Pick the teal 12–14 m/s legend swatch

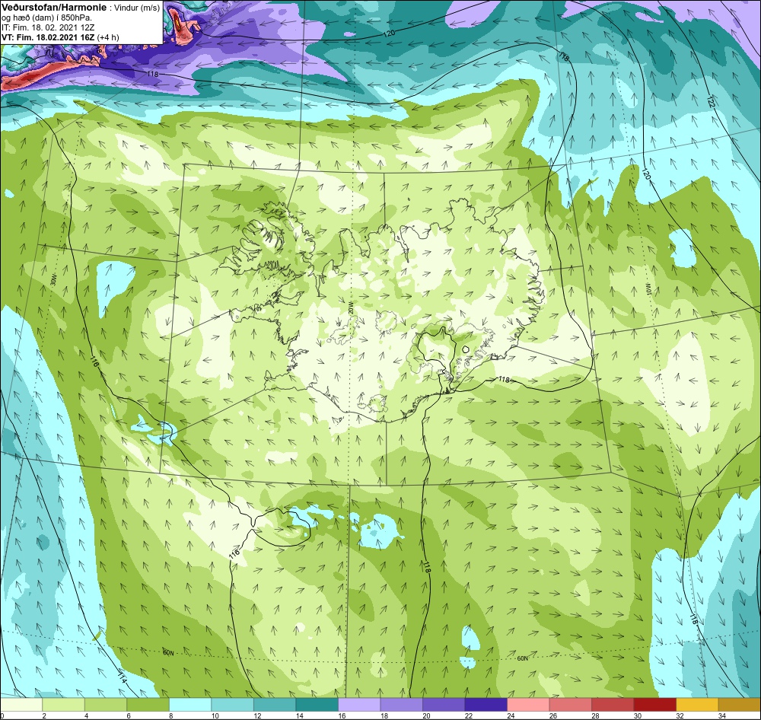pos(275,705)
